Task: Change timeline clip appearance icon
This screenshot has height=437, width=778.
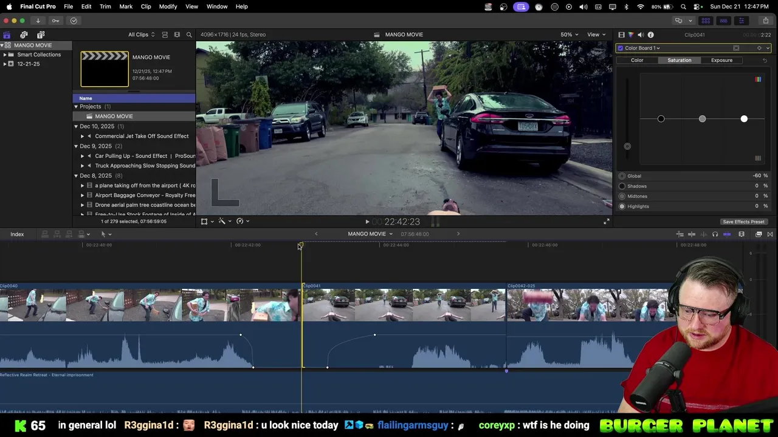Action: (x=742, y=234)
